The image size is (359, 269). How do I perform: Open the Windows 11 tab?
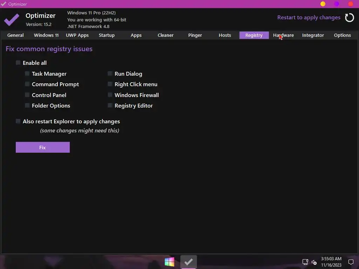click(46, 35)
